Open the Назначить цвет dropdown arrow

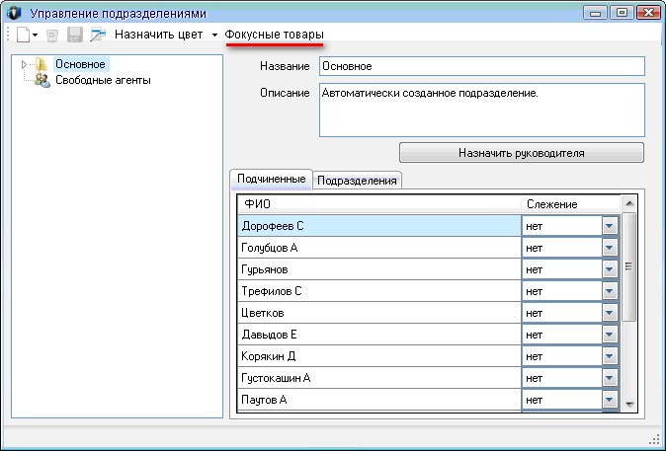[214, 35]
